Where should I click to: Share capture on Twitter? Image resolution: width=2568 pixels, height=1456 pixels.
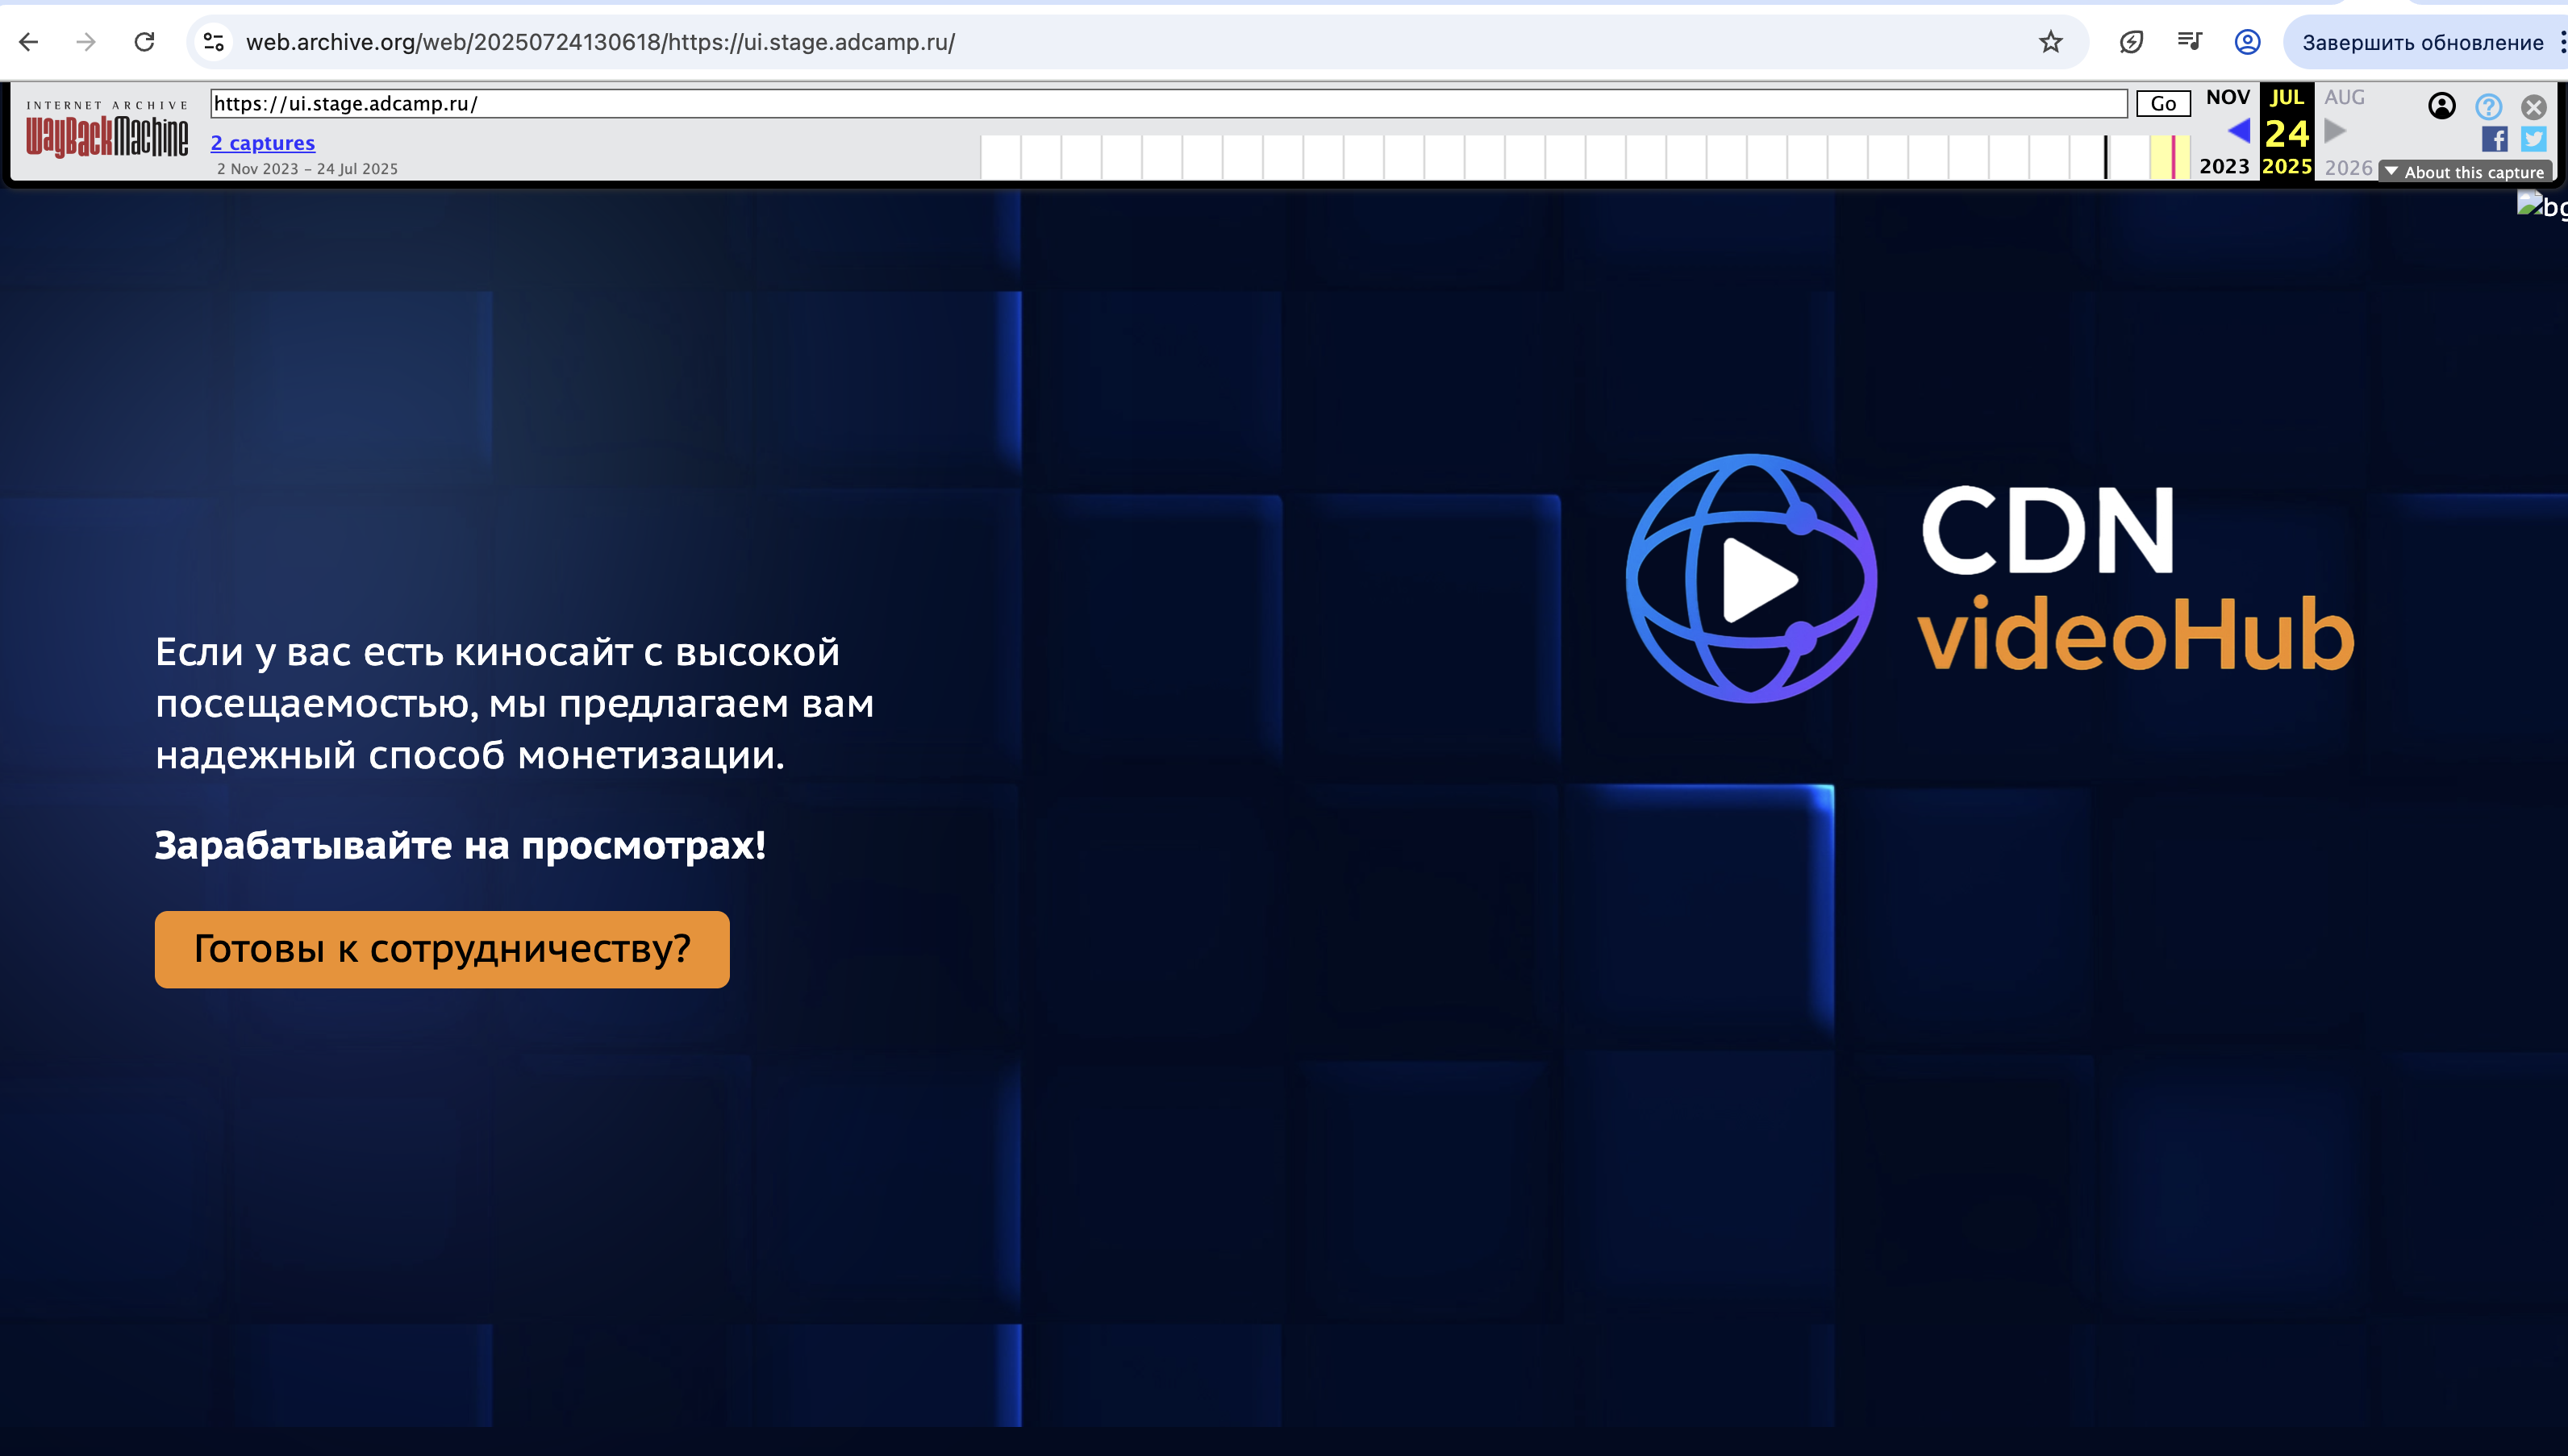(x=2533, y=139)
